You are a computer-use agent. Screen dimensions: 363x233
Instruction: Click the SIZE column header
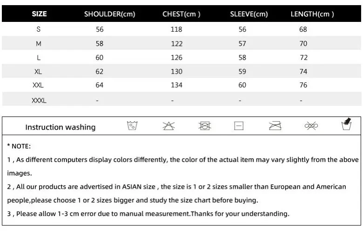pyautogui.click(x=39, y=14)
